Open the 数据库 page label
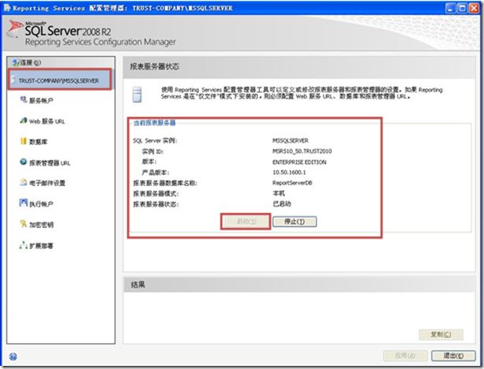Screen dimensions: 484x369 click(39, 142)
